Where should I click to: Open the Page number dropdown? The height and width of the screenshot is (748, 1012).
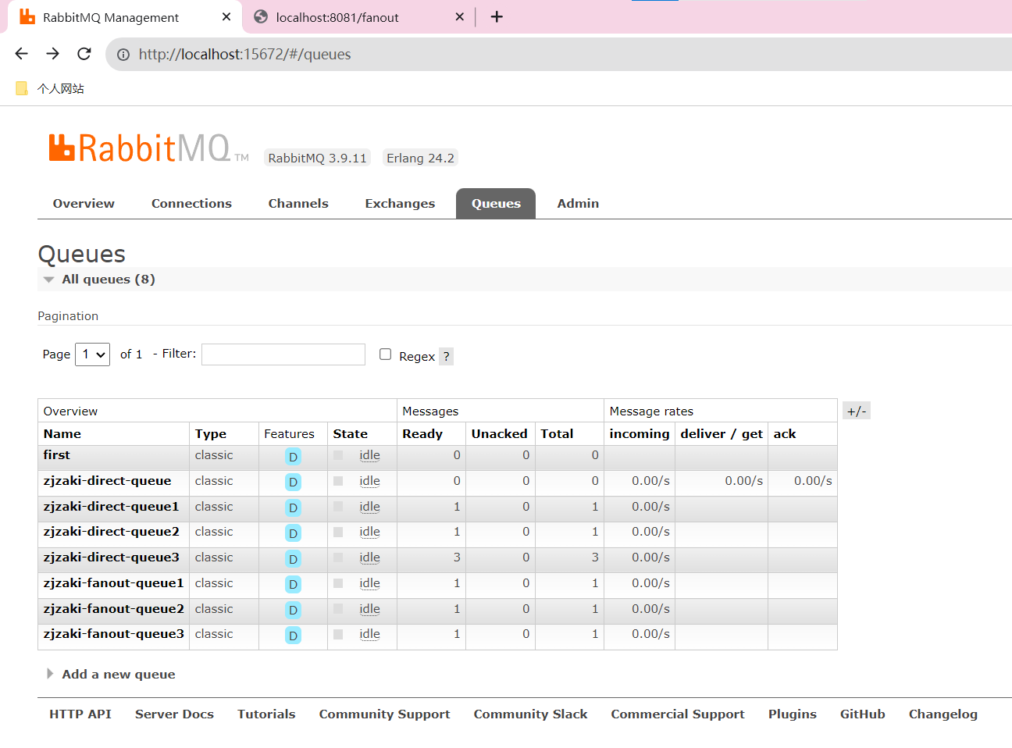(92, 354)
